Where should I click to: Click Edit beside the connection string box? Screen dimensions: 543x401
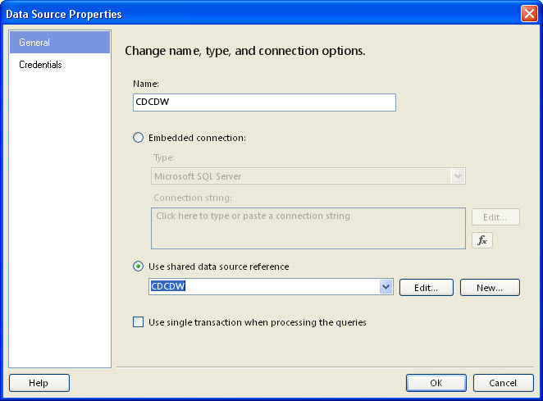click(495, 217)
